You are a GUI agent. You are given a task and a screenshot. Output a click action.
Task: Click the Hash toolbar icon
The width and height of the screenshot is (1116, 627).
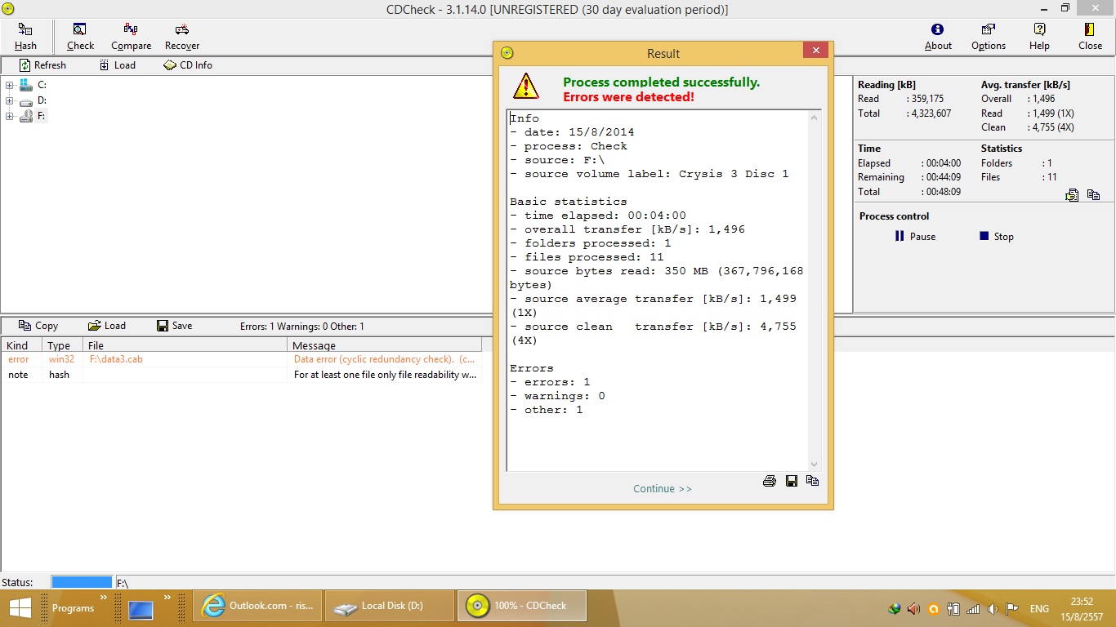[25, 37]
